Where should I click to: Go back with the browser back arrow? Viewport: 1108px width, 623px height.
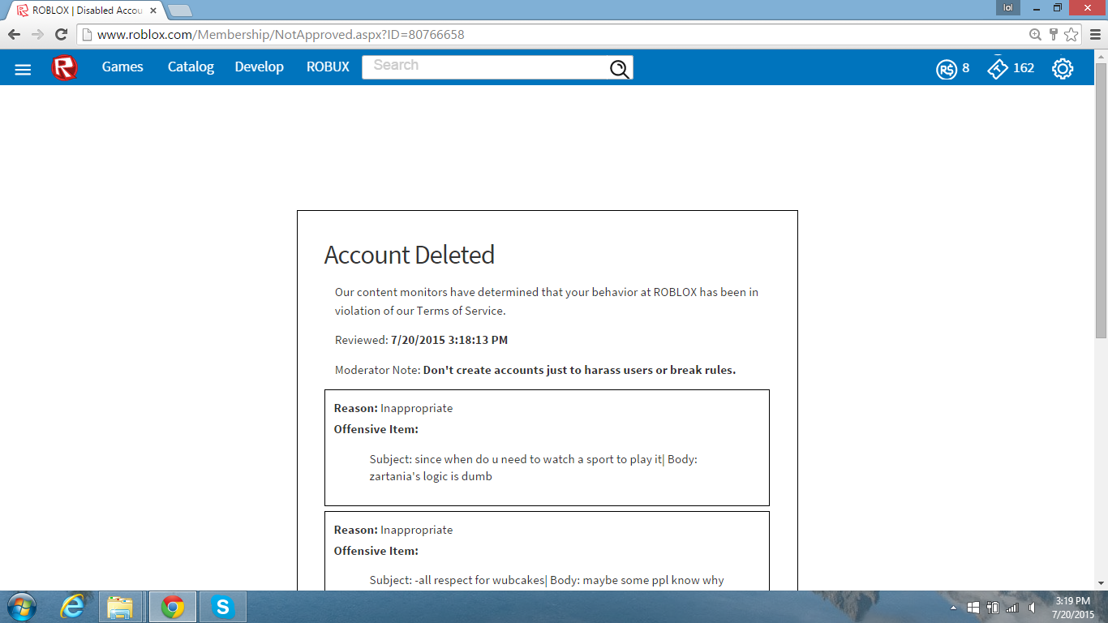[x=13, y=35]
